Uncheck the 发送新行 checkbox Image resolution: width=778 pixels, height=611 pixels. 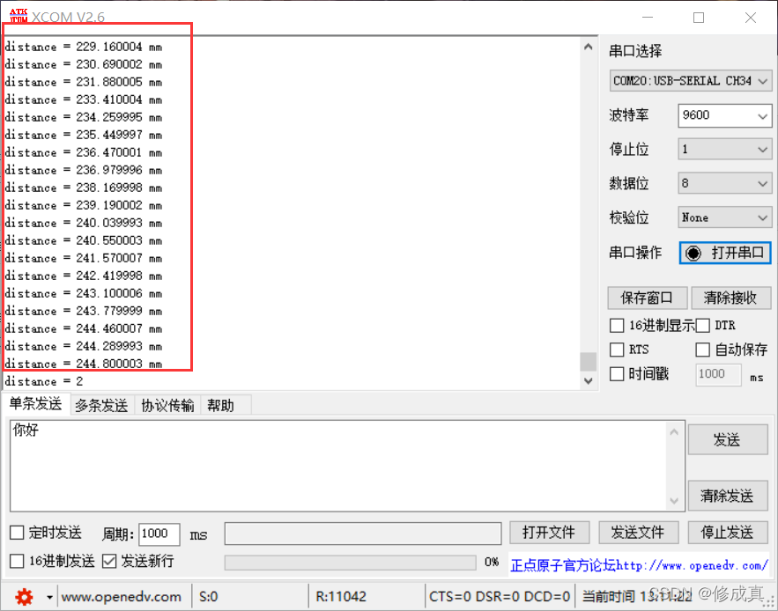click(x=109, y=562)
